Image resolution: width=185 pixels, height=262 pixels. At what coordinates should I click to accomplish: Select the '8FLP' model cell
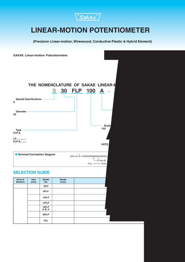[x=46, y=191]
